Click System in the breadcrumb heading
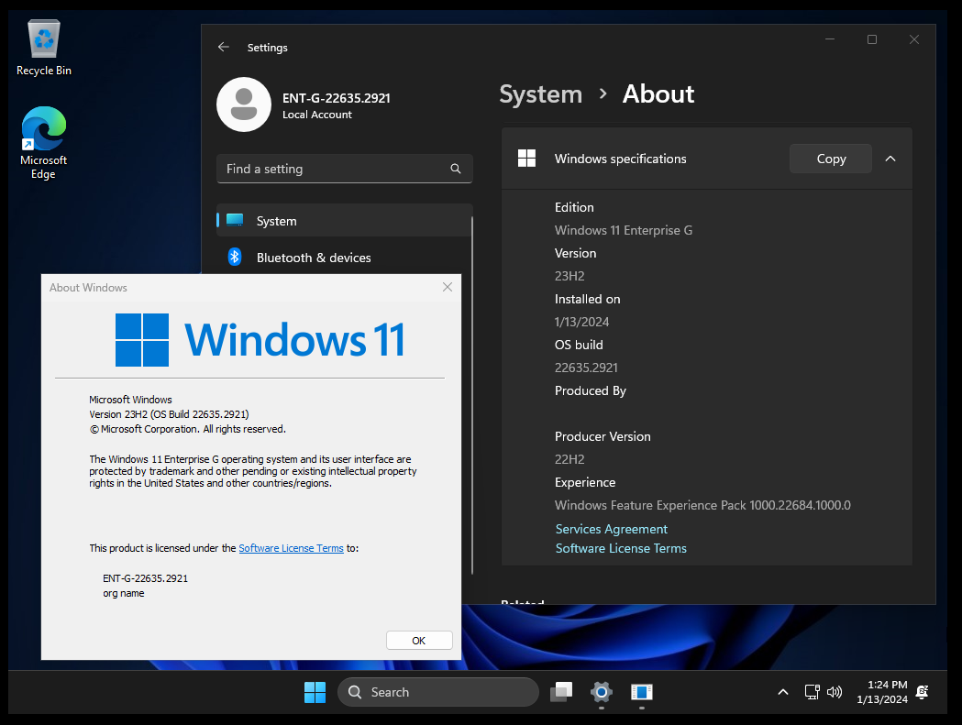This screenshot has width=962, height=725. click(x=540, y=94)
